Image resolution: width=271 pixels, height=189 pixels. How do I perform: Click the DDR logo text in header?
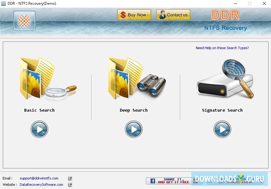225,15
